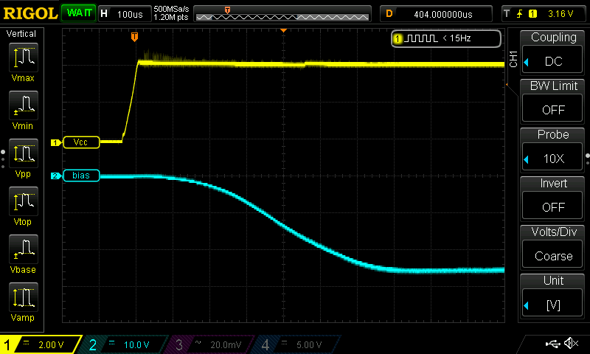590x354 pixels.
Task: Select channel 4 tab at 5.00 V
Action: [296, 344]
